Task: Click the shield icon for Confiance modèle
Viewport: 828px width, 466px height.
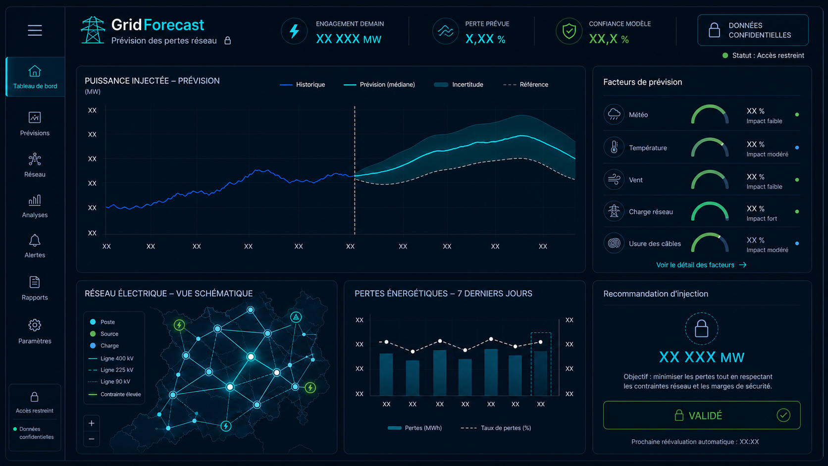Action: coord(569,31)
